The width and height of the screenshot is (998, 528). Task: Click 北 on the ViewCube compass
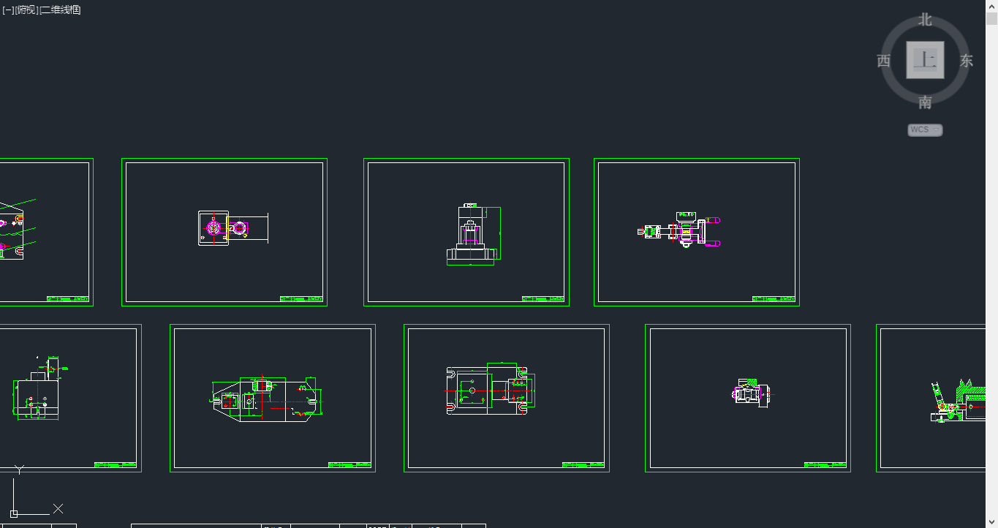click(926, 20)
